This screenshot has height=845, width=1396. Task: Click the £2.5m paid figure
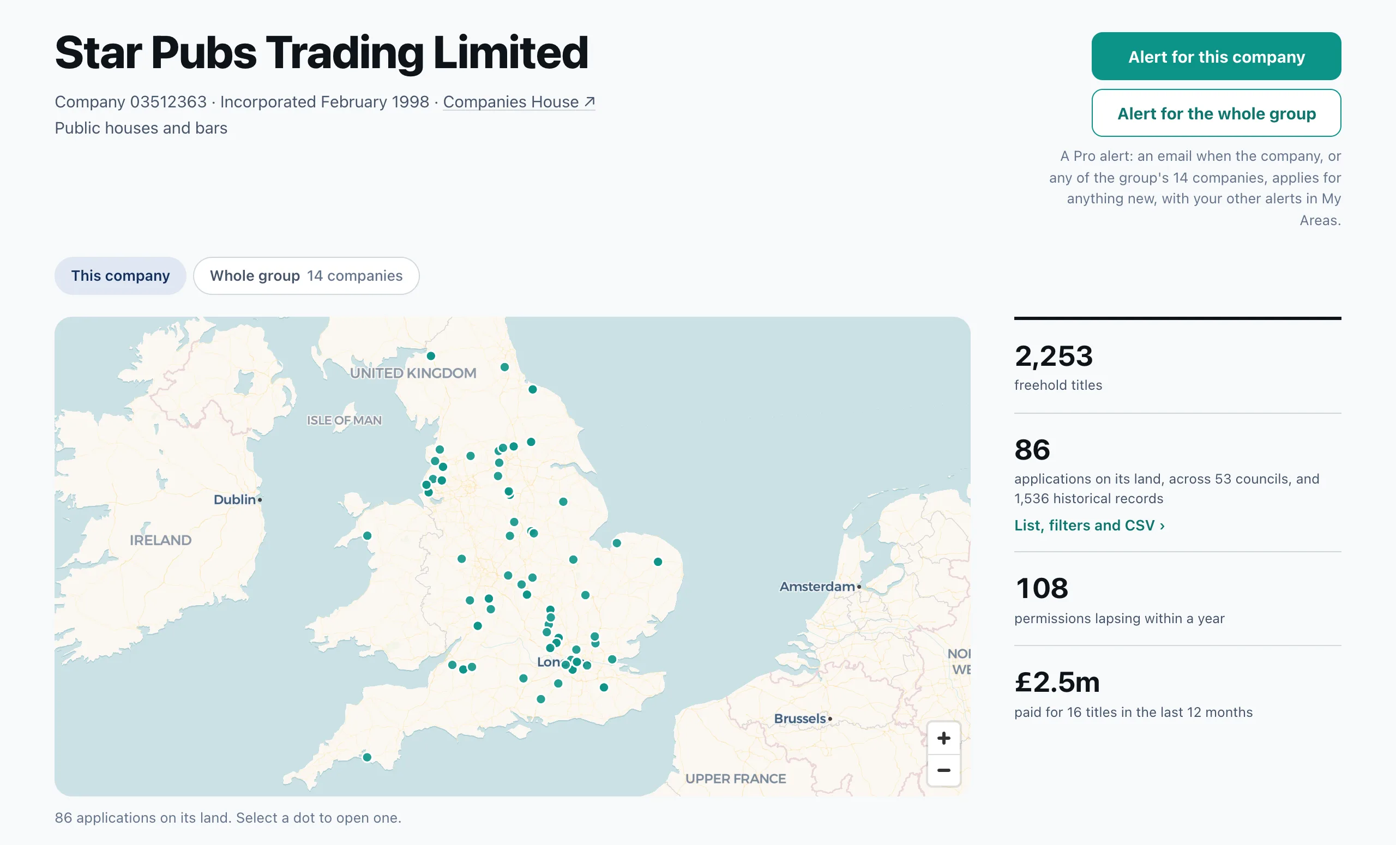click(1057, 683)
